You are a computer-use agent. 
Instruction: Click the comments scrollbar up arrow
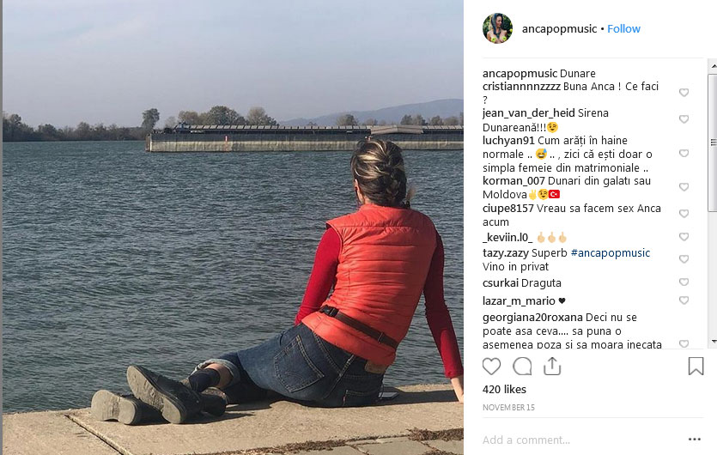714,66
